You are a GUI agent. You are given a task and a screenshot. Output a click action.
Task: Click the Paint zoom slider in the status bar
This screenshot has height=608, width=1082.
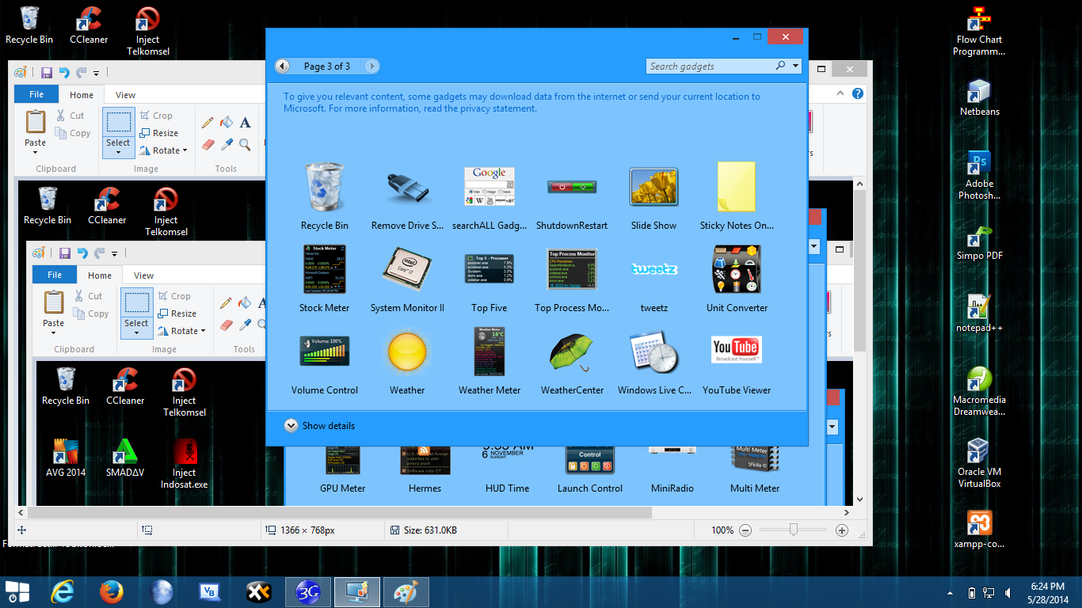[x=793, y=530]
